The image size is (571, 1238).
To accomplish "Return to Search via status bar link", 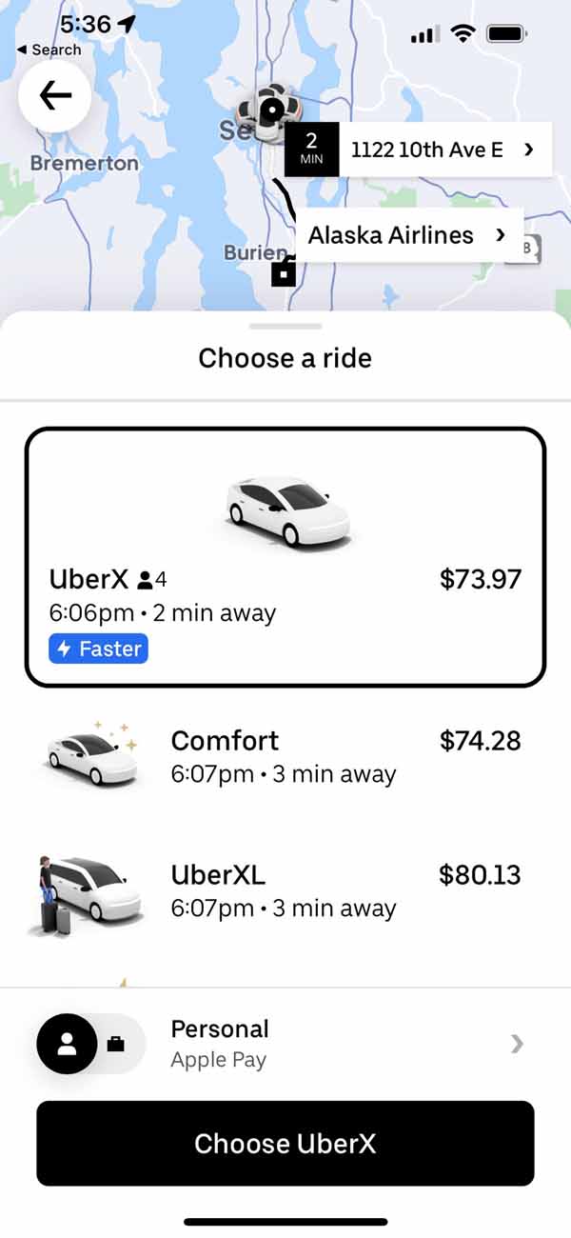I will [49, 50].
